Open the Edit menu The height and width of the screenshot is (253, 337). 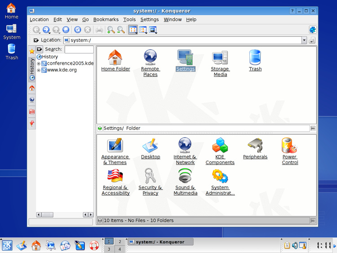(x=58, y=20)
